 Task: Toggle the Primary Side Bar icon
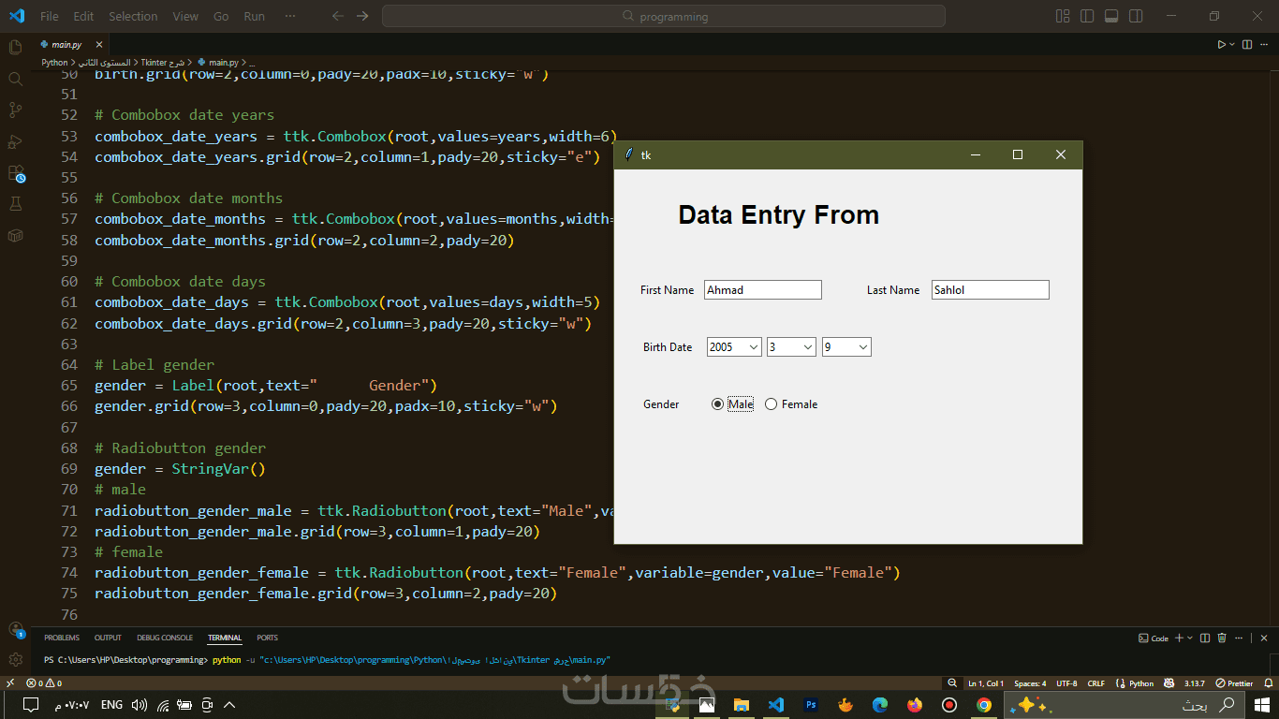tap(1087, 16)
